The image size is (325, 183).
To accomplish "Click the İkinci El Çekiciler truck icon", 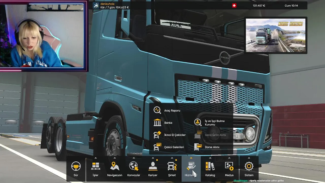I will tap(157, 135).
